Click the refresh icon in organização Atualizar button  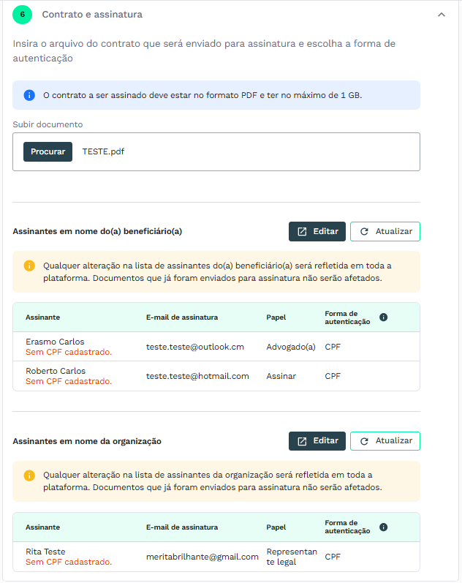point(364,441)
